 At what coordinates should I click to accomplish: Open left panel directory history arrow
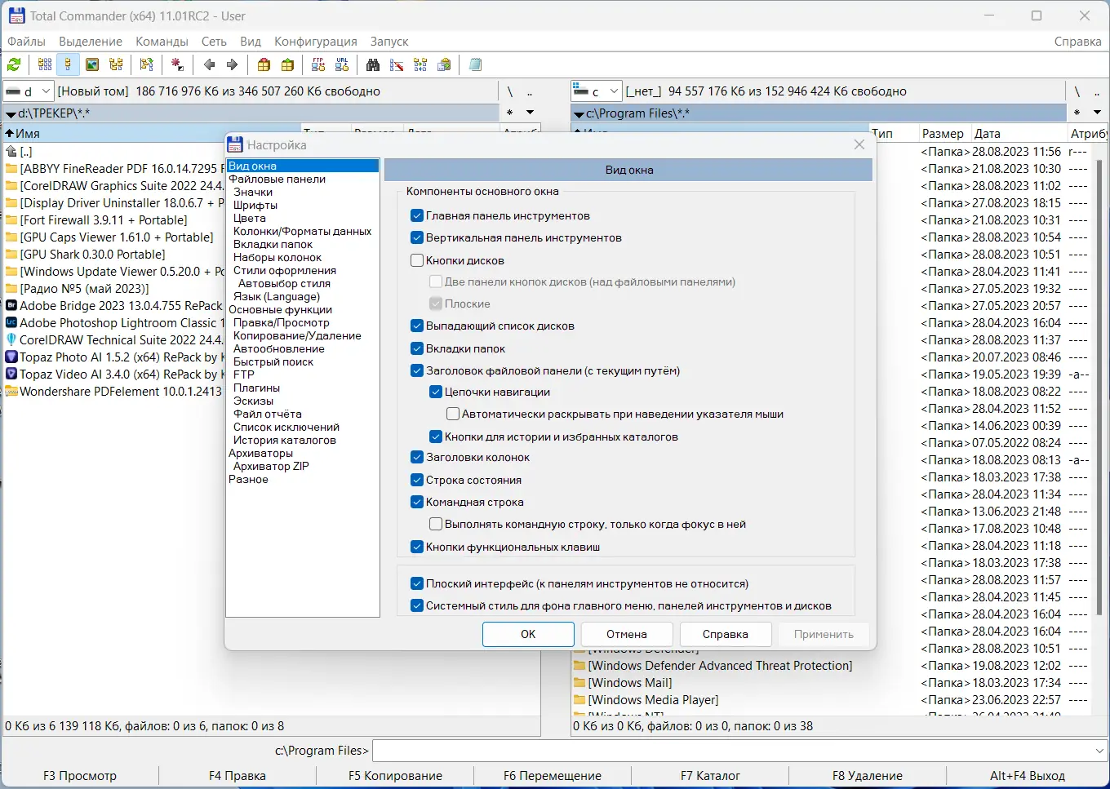tap(530, 113)
